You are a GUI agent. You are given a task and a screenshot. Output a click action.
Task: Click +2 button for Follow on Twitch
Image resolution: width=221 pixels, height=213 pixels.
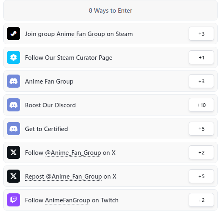click(201, 200)
